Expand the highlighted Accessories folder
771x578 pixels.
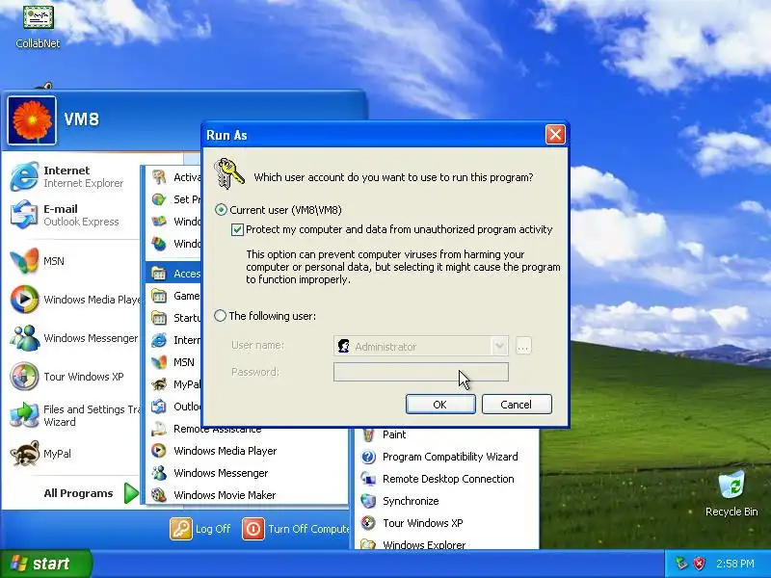pyautogui.click(x=174, y=274)
